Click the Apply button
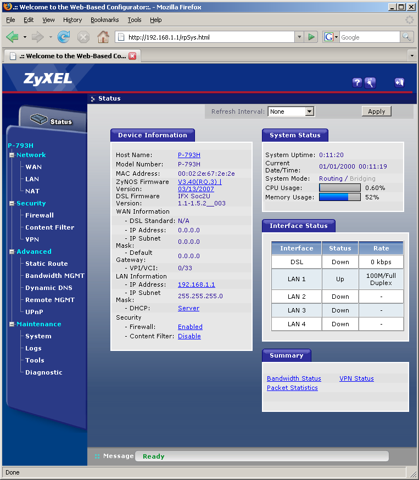Viewport: 419px width, 480px height. pyautogui.click(x=377, y=111)
